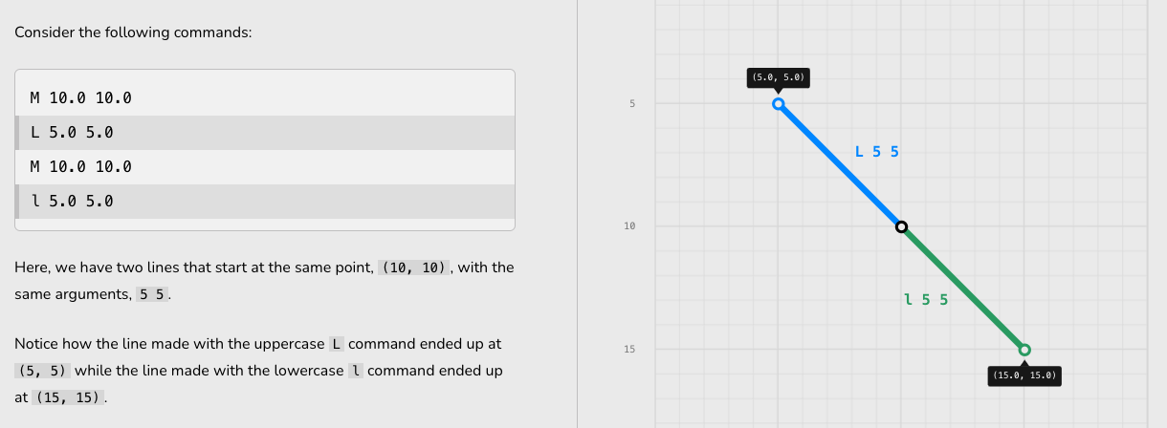
Task: Select the second 'M 10.0 10.0' command line
Action: [265, 167]
